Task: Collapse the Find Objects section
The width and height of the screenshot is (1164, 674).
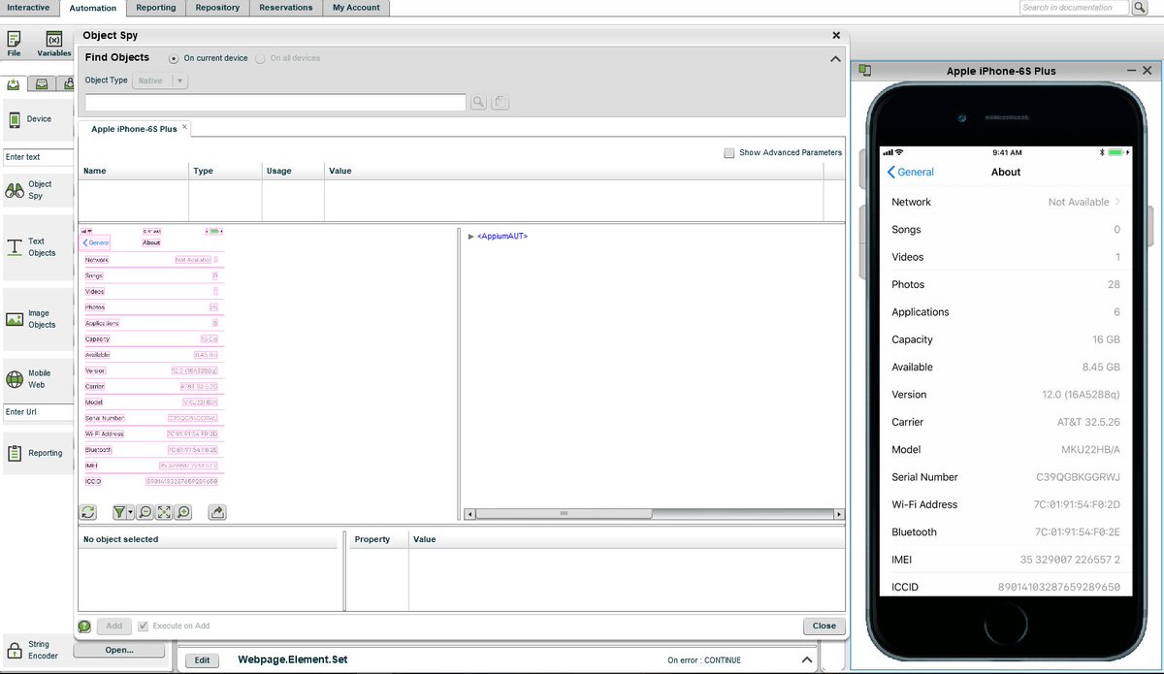Action: [x=835, y=59]
